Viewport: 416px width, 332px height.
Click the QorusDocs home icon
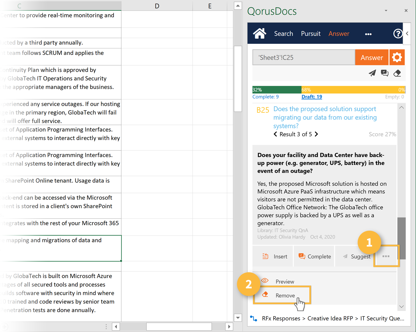(259, 34)
